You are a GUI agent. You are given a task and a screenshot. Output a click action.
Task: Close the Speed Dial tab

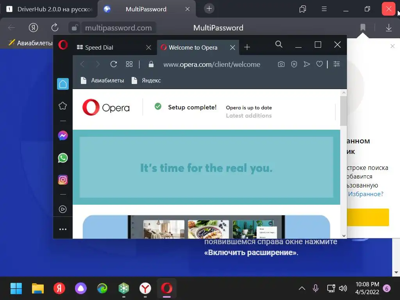click(x=148, y=47)
